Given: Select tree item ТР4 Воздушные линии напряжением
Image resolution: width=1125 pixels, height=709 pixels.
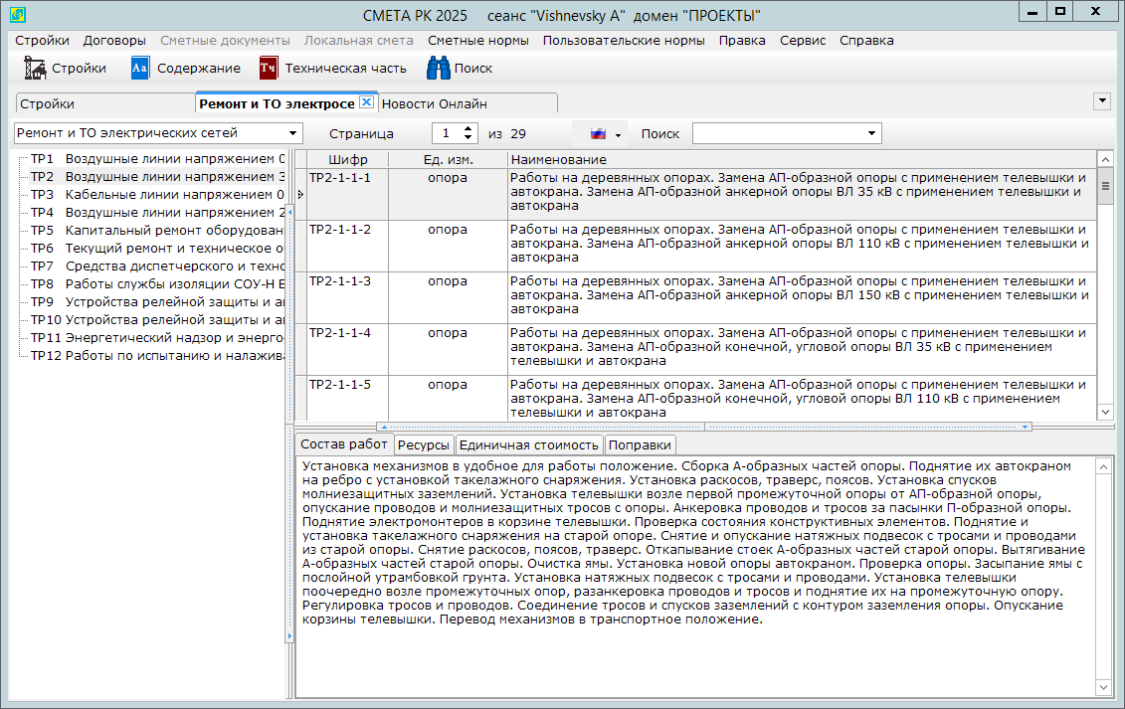Looking at the screenshot, I should 157,213.
